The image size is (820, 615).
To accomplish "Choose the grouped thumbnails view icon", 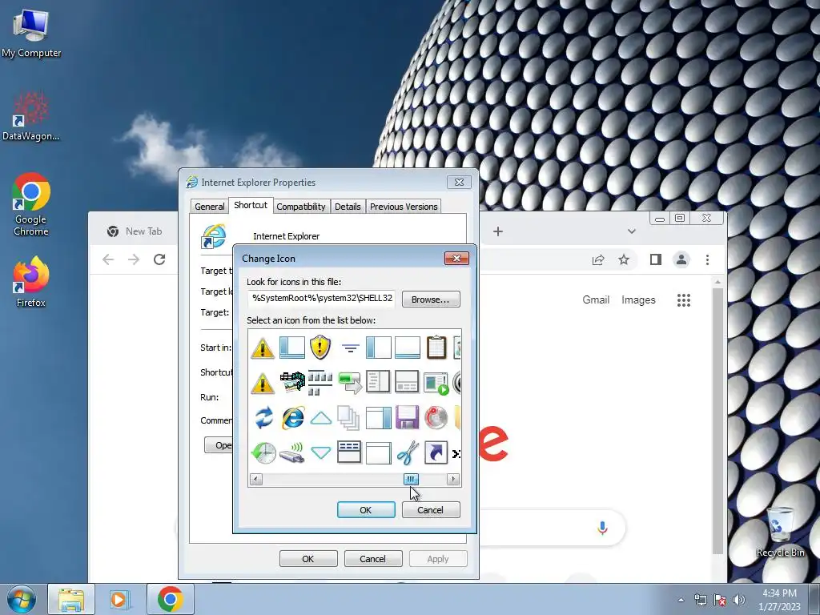I will (x=320, y=383).
